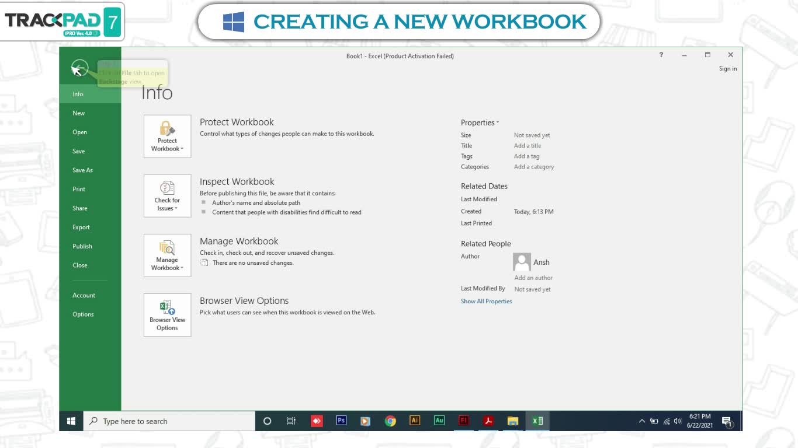The image size is (798, 448).
Task: Open Adobe Flash from the taskbar
Action: click(x=464, y=421)
